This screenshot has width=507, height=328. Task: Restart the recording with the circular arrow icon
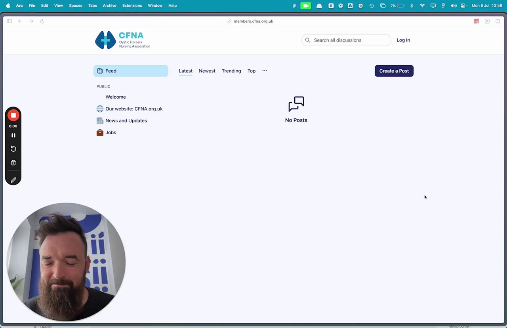click(x=13, y=149)
